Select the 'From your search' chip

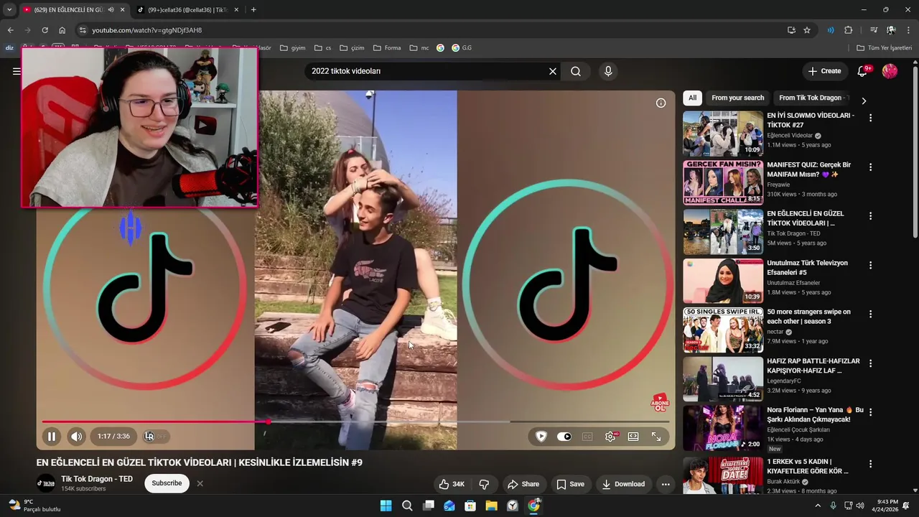pos(737,98)
